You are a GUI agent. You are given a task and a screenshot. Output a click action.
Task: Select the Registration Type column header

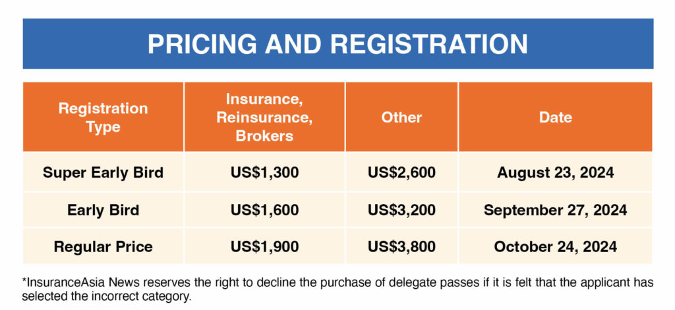click(x=103, y=117)
